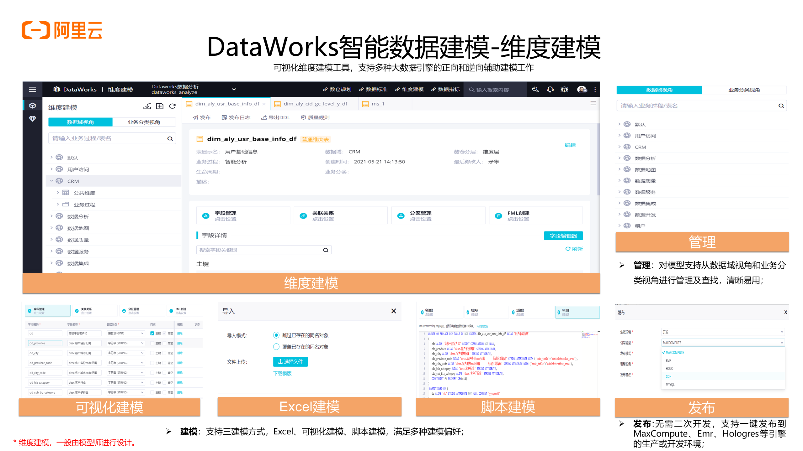The height and width of the screenshot is (451, 803).
Task: Select the 跳过已存在的同名对象 import option
Action: pos(276,335)
